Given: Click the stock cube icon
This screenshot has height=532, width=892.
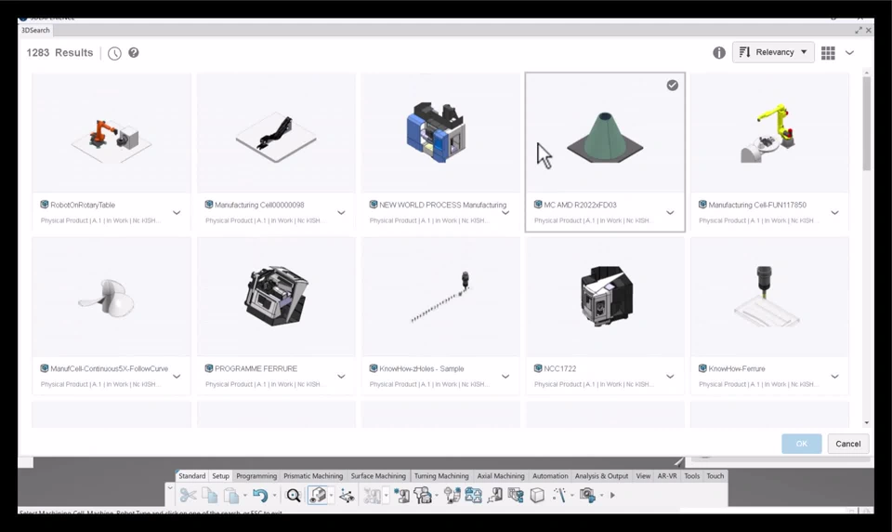Looking at the screenshot, I should pyautogui.click(x=537, y=496).
